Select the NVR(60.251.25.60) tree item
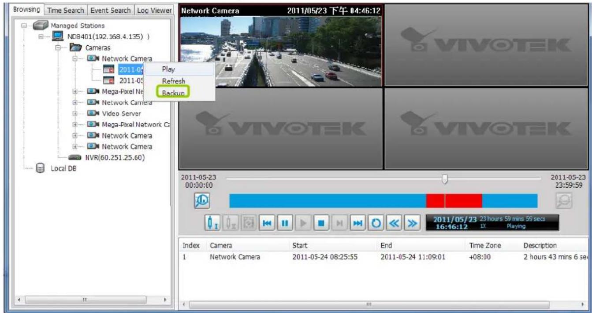This screenshot has height=313, width=592. (x=115, y=157)
